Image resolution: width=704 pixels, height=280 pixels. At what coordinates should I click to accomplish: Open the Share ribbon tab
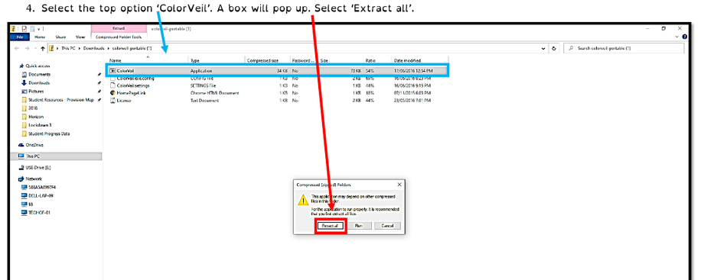tap(60, 37)
